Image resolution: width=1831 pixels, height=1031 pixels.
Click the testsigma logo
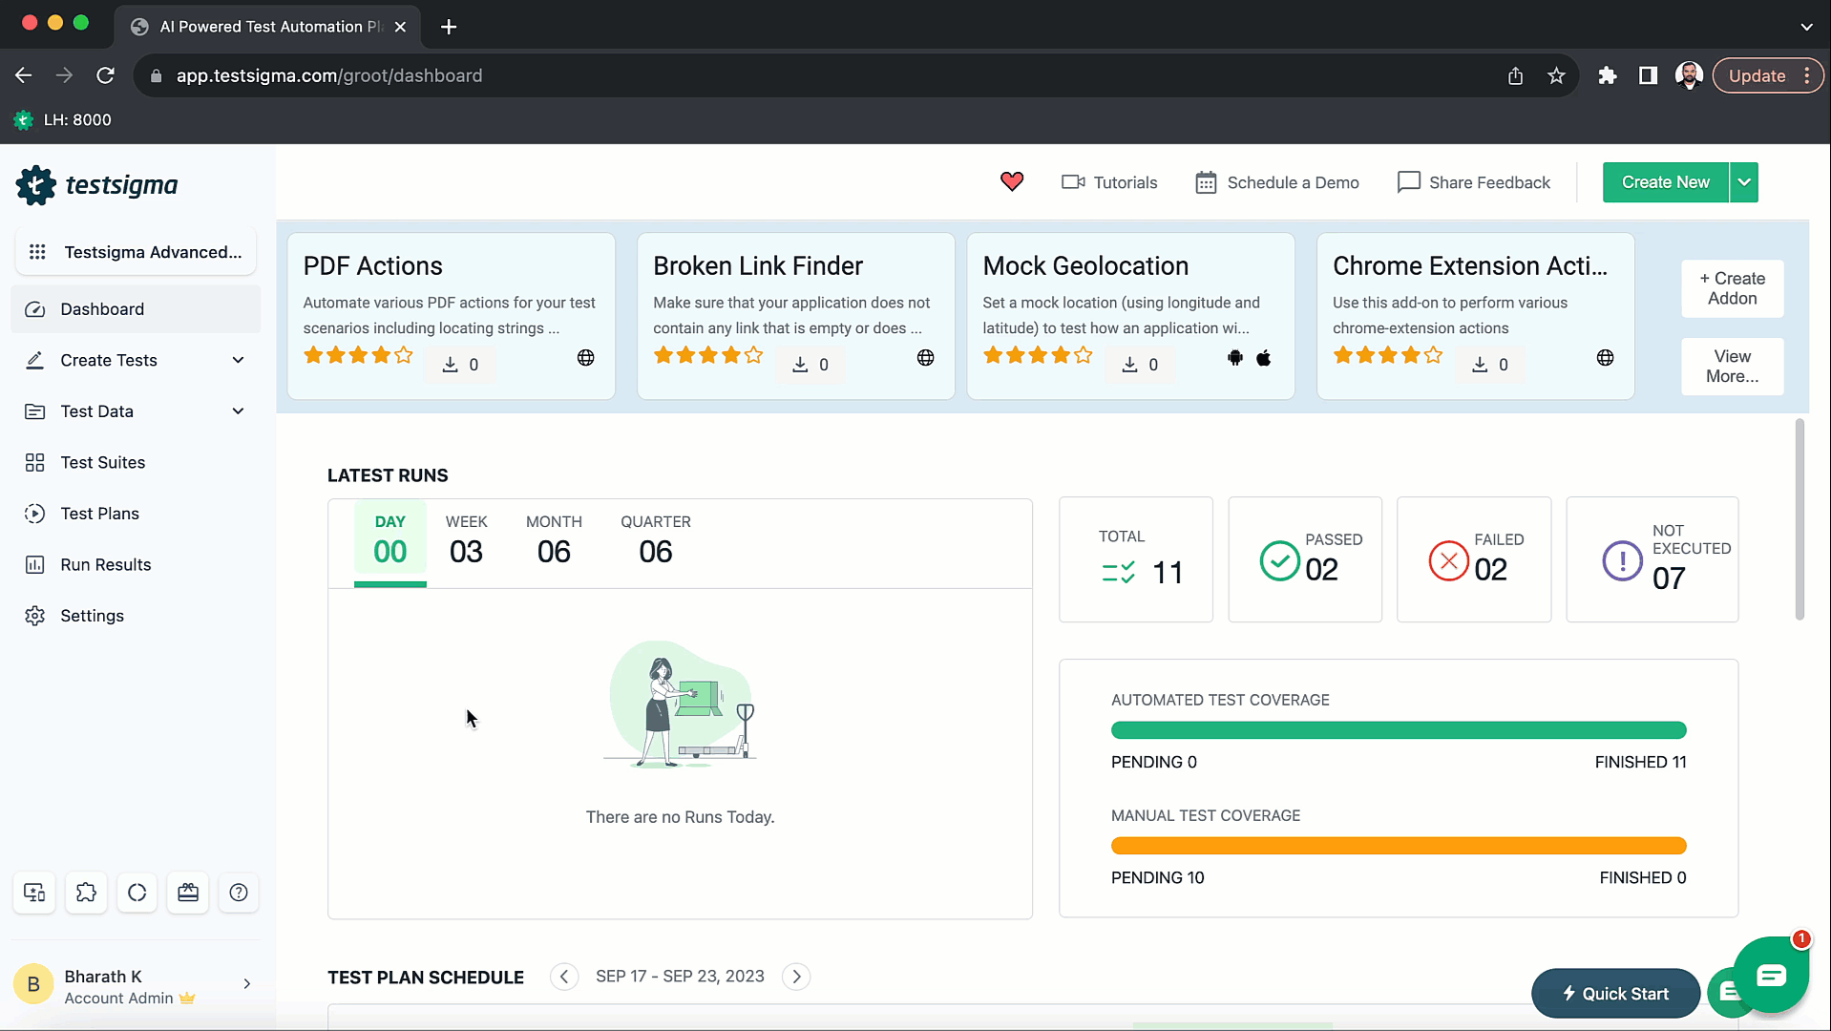point(96,184)
